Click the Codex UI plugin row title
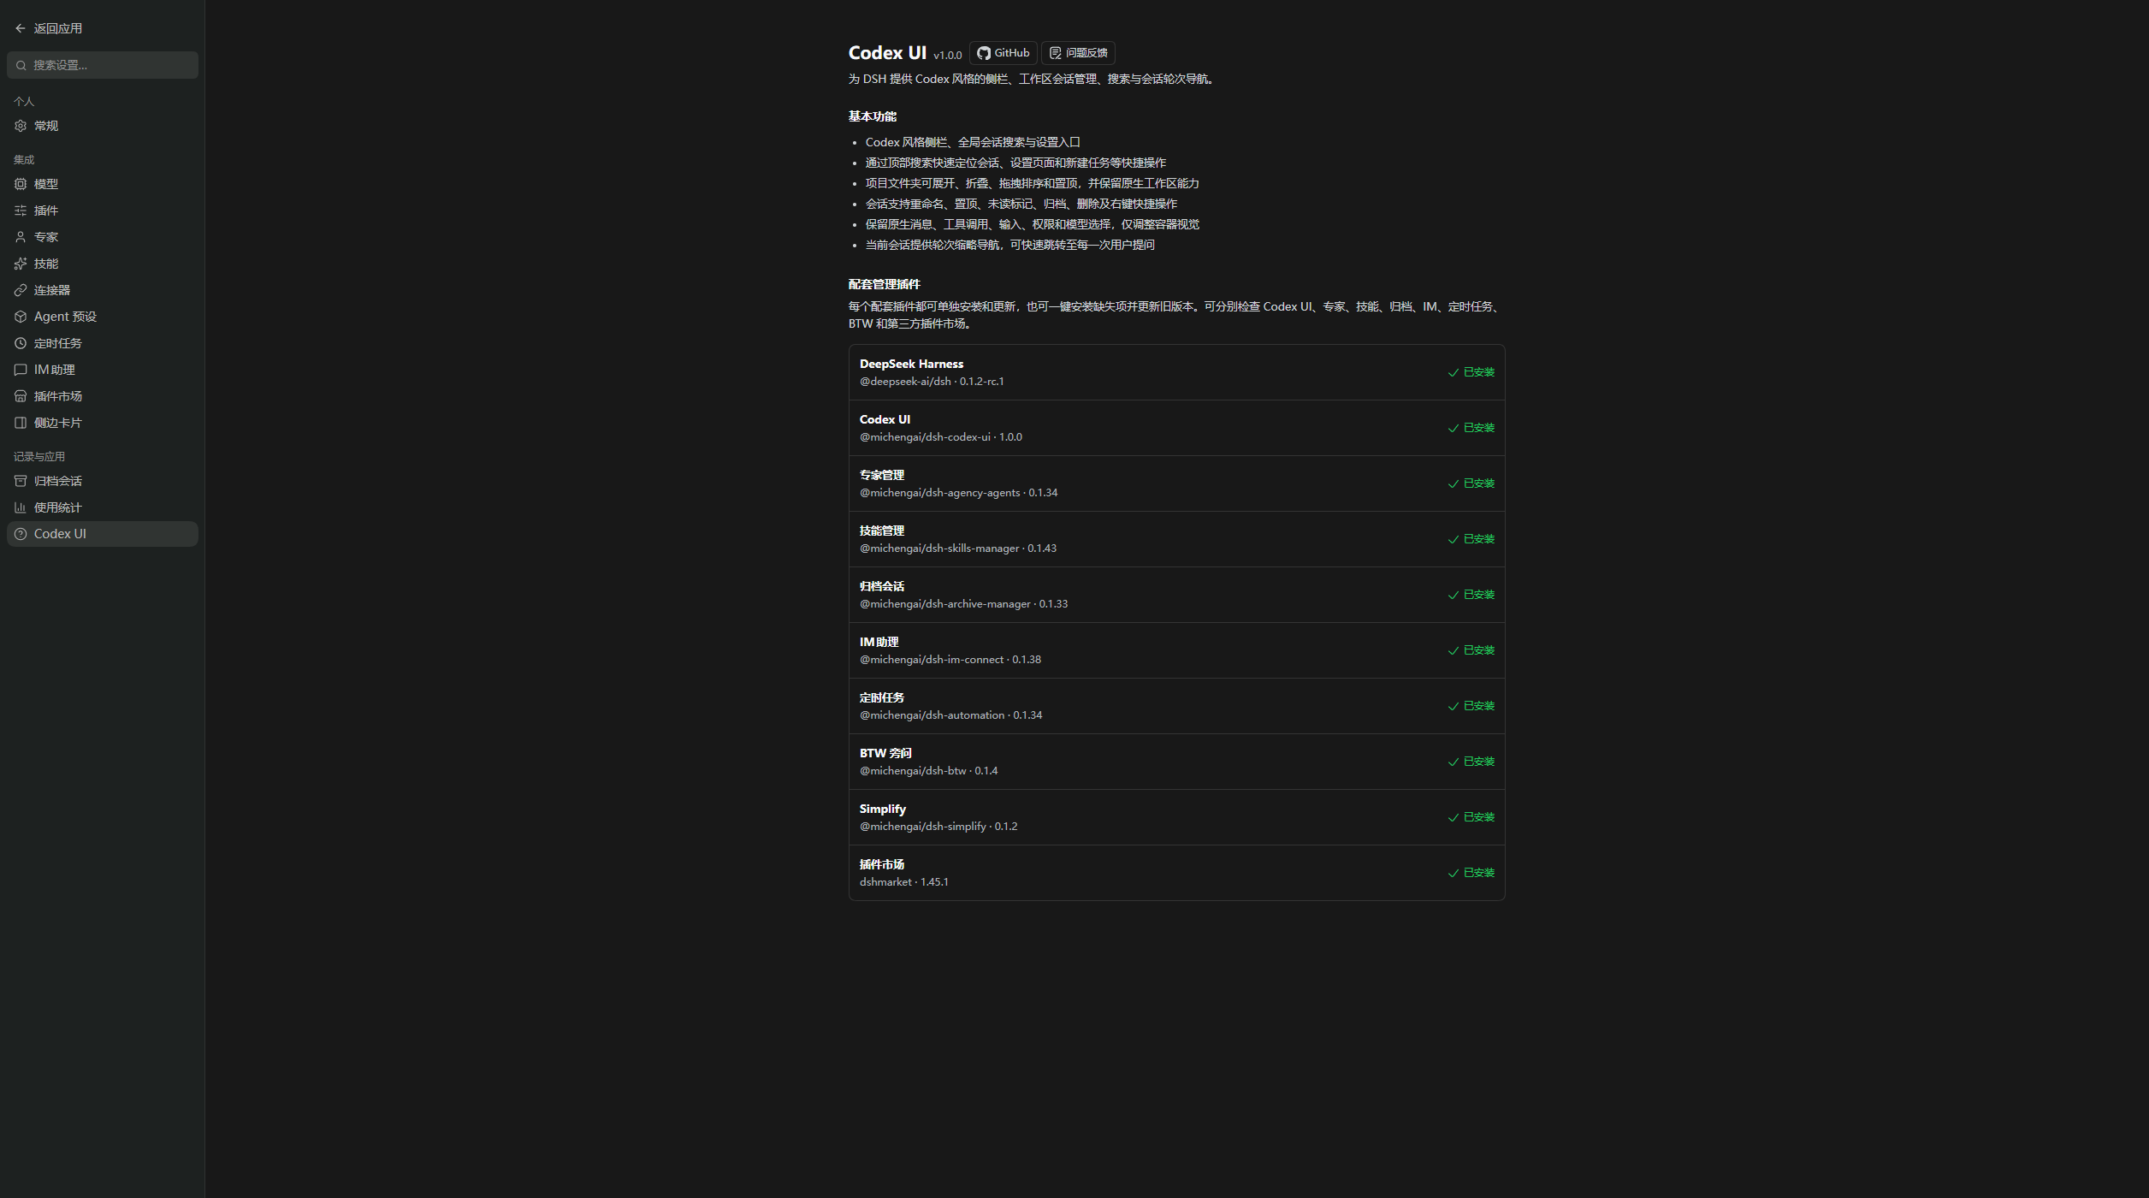The width and height of the screenshot is (2149, 1198). click(885, 419)
